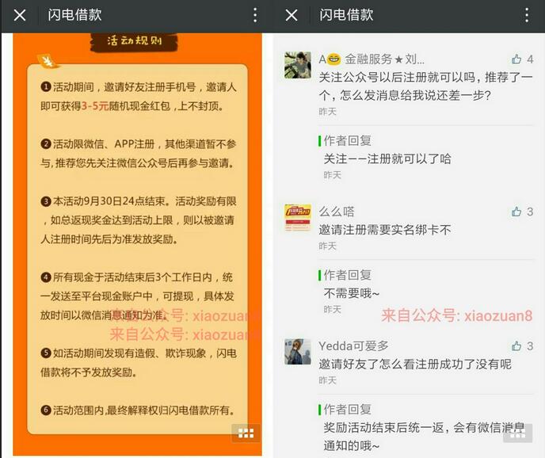Click comment 关注公众号以后注册就可以吗

425,86
